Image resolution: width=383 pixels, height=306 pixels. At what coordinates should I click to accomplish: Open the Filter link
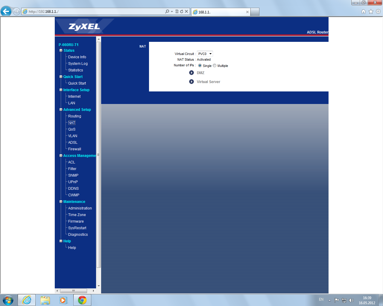pos(72,169)
